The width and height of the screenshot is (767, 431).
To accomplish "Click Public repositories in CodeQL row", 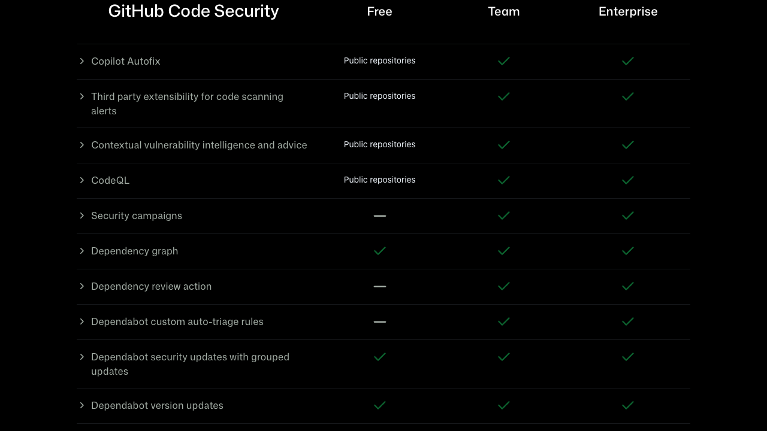I will [x=380, y=180].
